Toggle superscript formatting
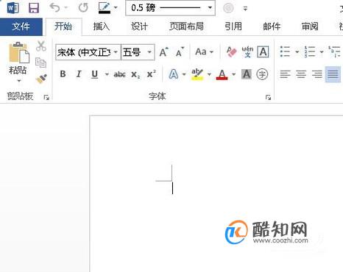This screenshot has width=343, height=272. pyautogui.click(x=152, y=74)
